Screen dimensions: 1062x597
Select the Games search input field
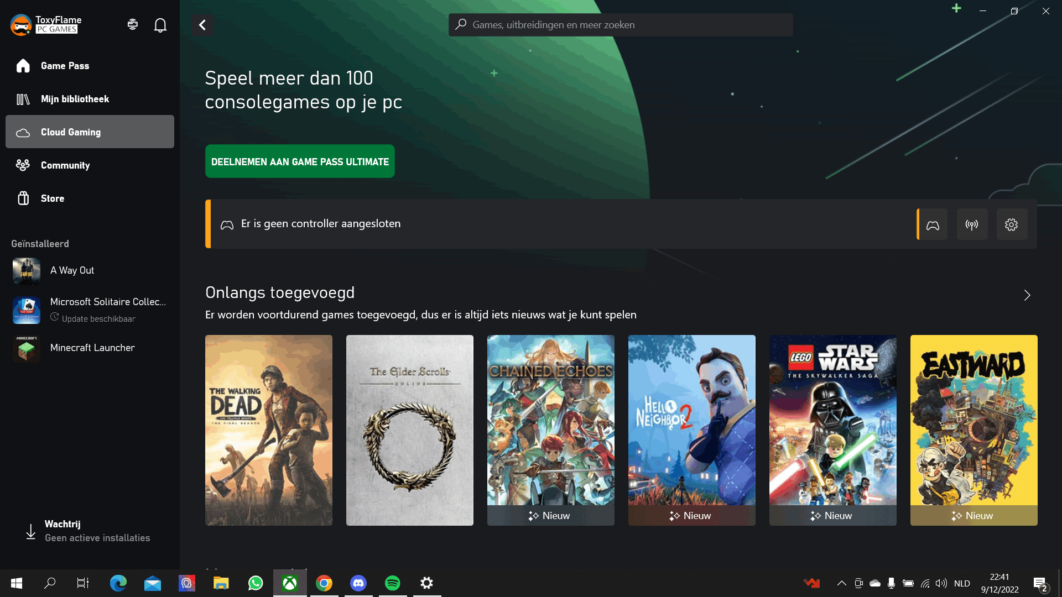pyautogui.click(x=622, y=25)
